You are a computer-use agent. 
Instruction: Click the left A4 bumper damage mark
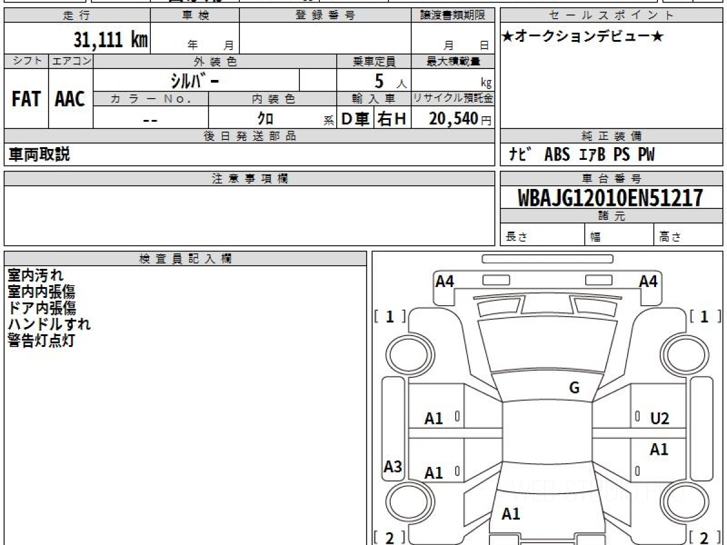click(x=445, y=281)
